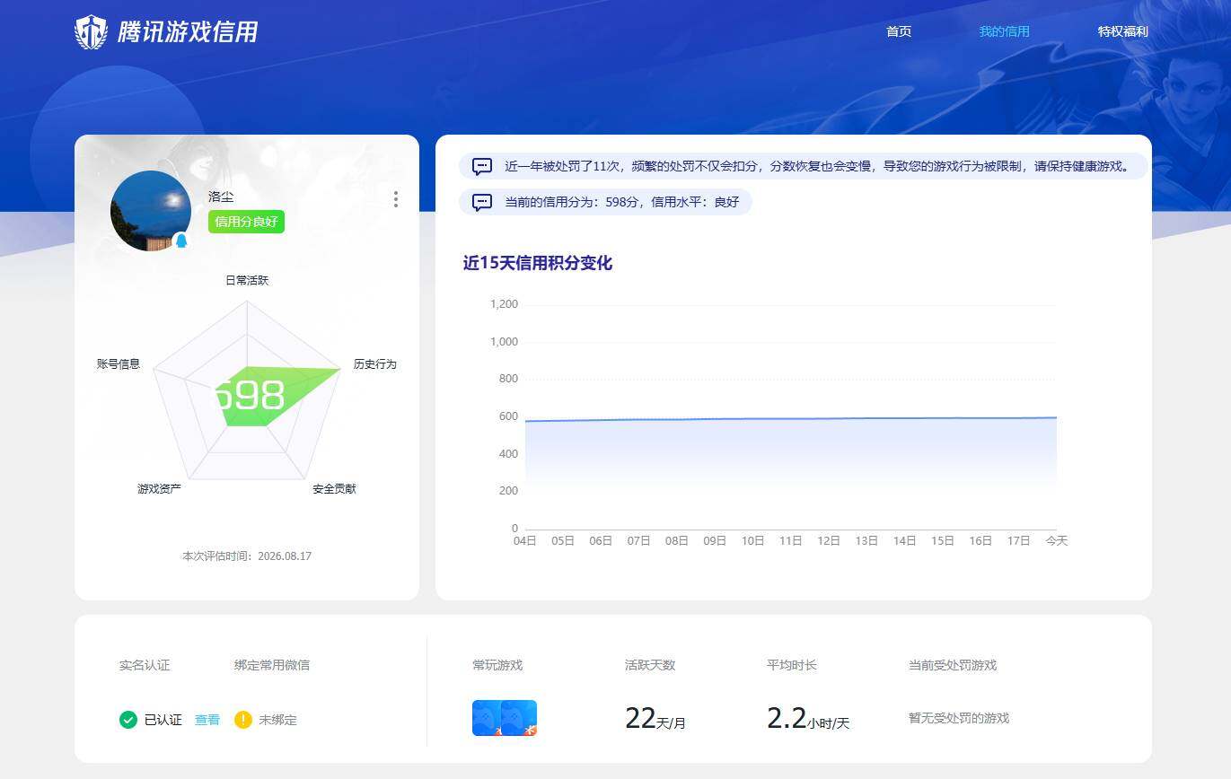
Task: Click the yellow warning icon for 未绑定
Action: 243,720
